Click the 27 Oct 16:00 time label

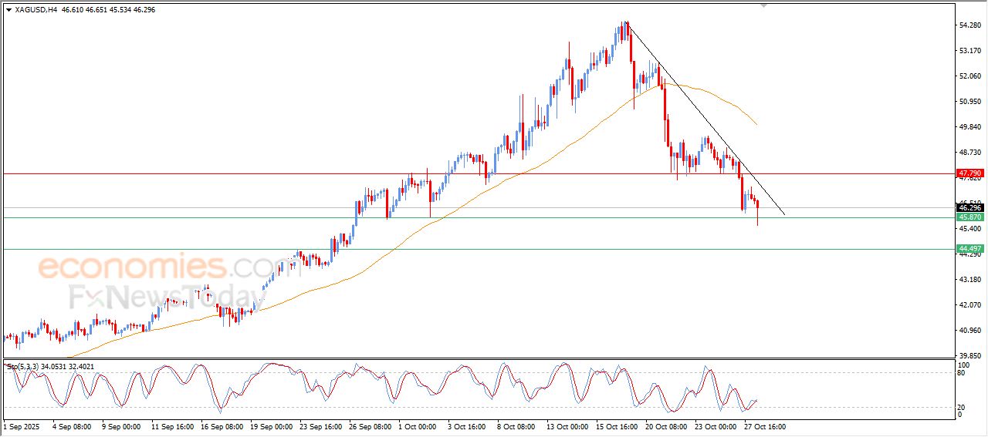tap(765, 426)
